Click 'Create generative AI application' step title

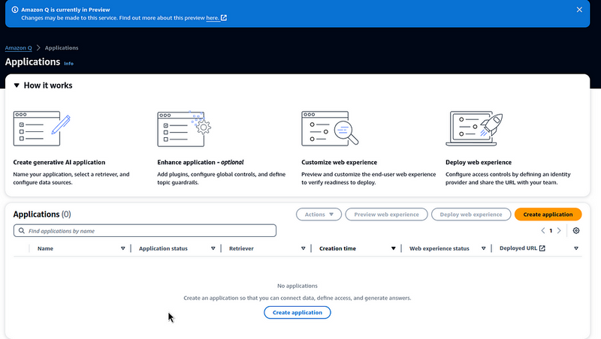click(59, 162)
